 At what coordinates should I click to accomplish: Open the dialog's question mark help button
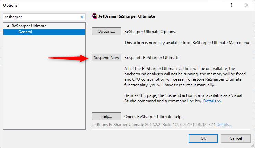pyautogui.click(x=231, y=5)
